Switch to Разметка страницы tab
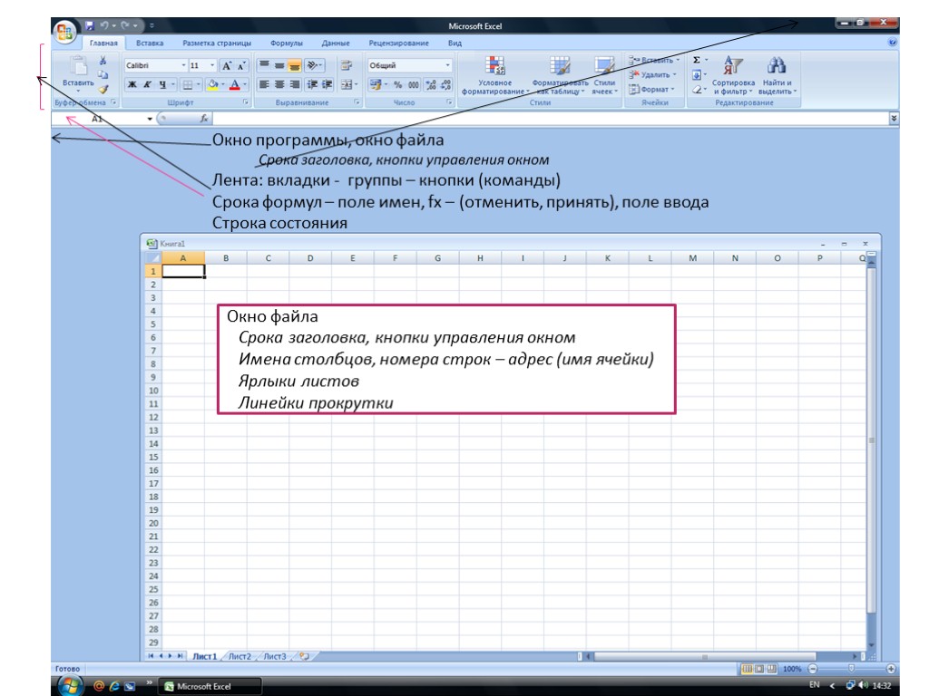 pos(217,43)
